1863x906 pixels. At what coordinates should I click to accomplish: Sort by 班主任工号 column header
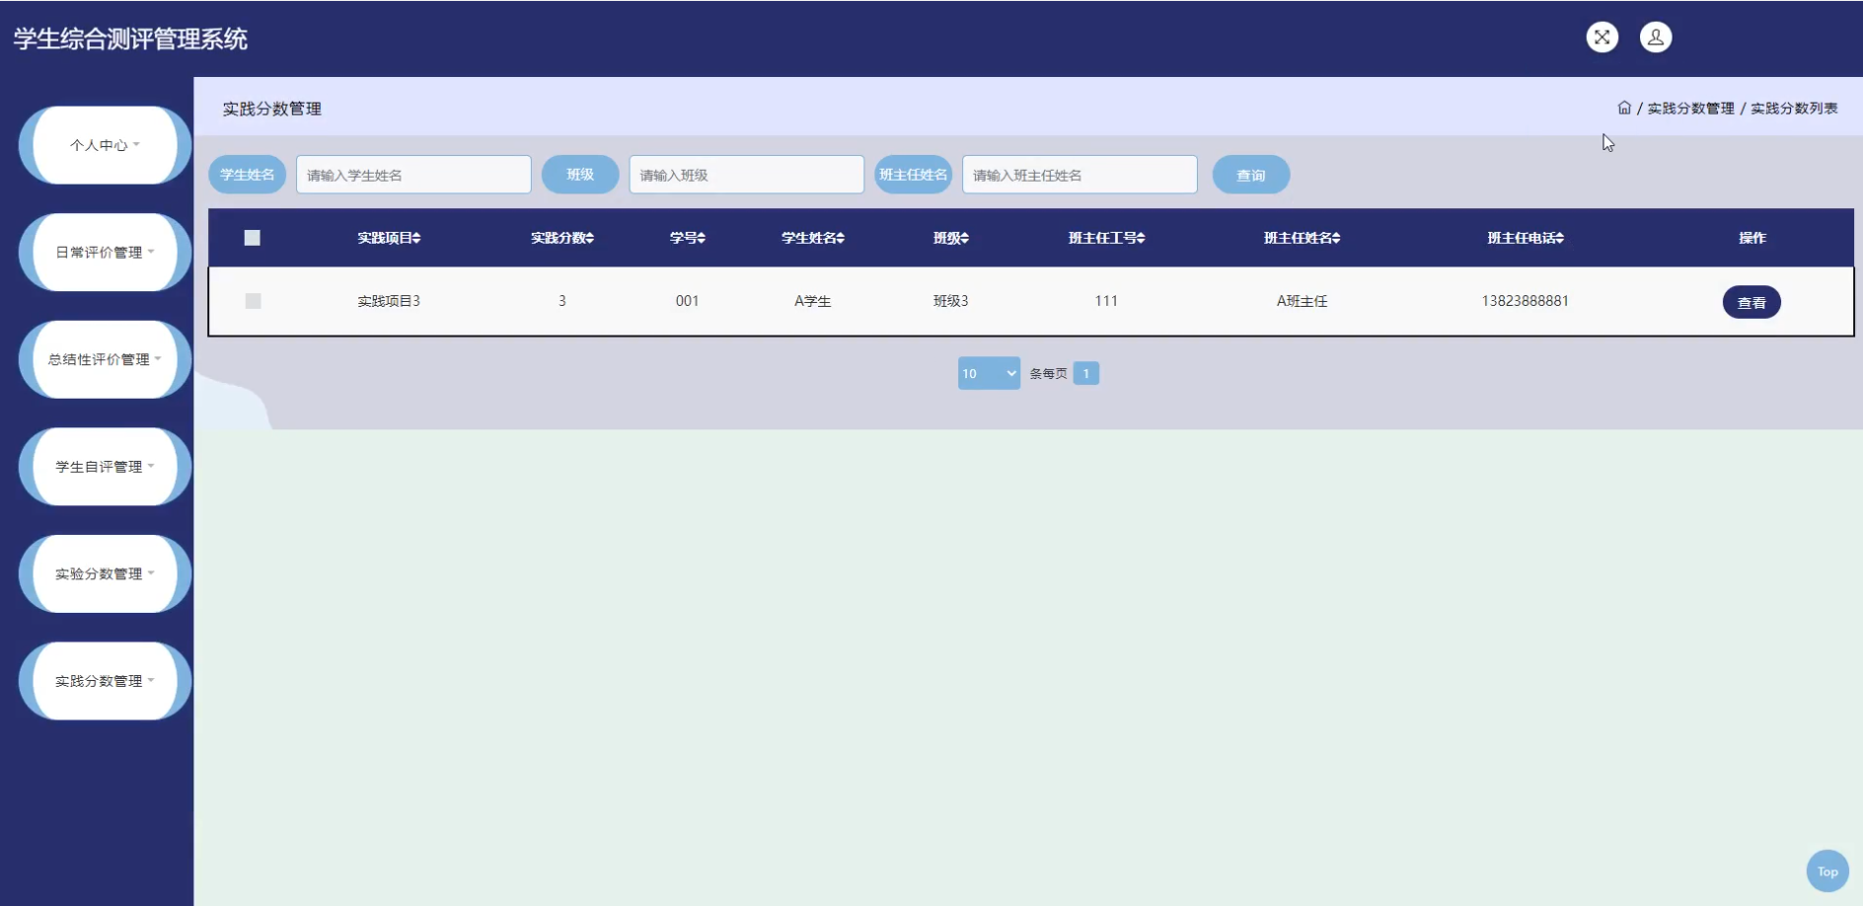1106,238
